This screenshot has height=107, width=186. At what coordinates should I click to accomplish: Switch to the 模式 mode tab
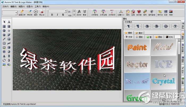[x=139, y=33]
